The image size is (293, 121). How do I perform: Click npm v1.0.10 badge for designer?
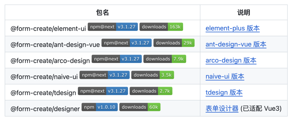[100, 107]
